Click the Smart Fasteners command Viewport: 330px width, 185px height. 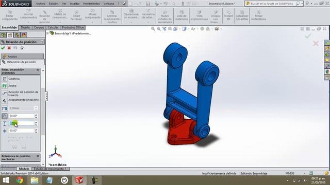pyautogui.click(x=76, y=16)
